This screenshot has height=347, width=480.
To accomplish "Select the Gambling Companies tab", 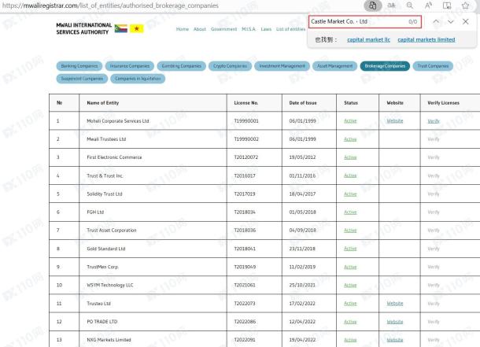I will (182, 66).
